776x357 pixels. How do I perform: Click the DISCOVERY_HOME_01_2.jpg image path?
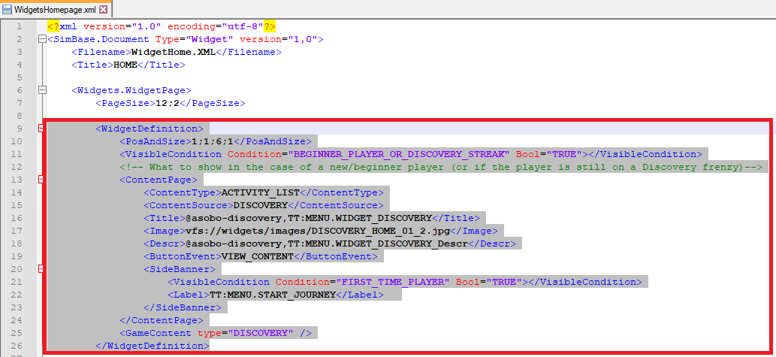318,231
